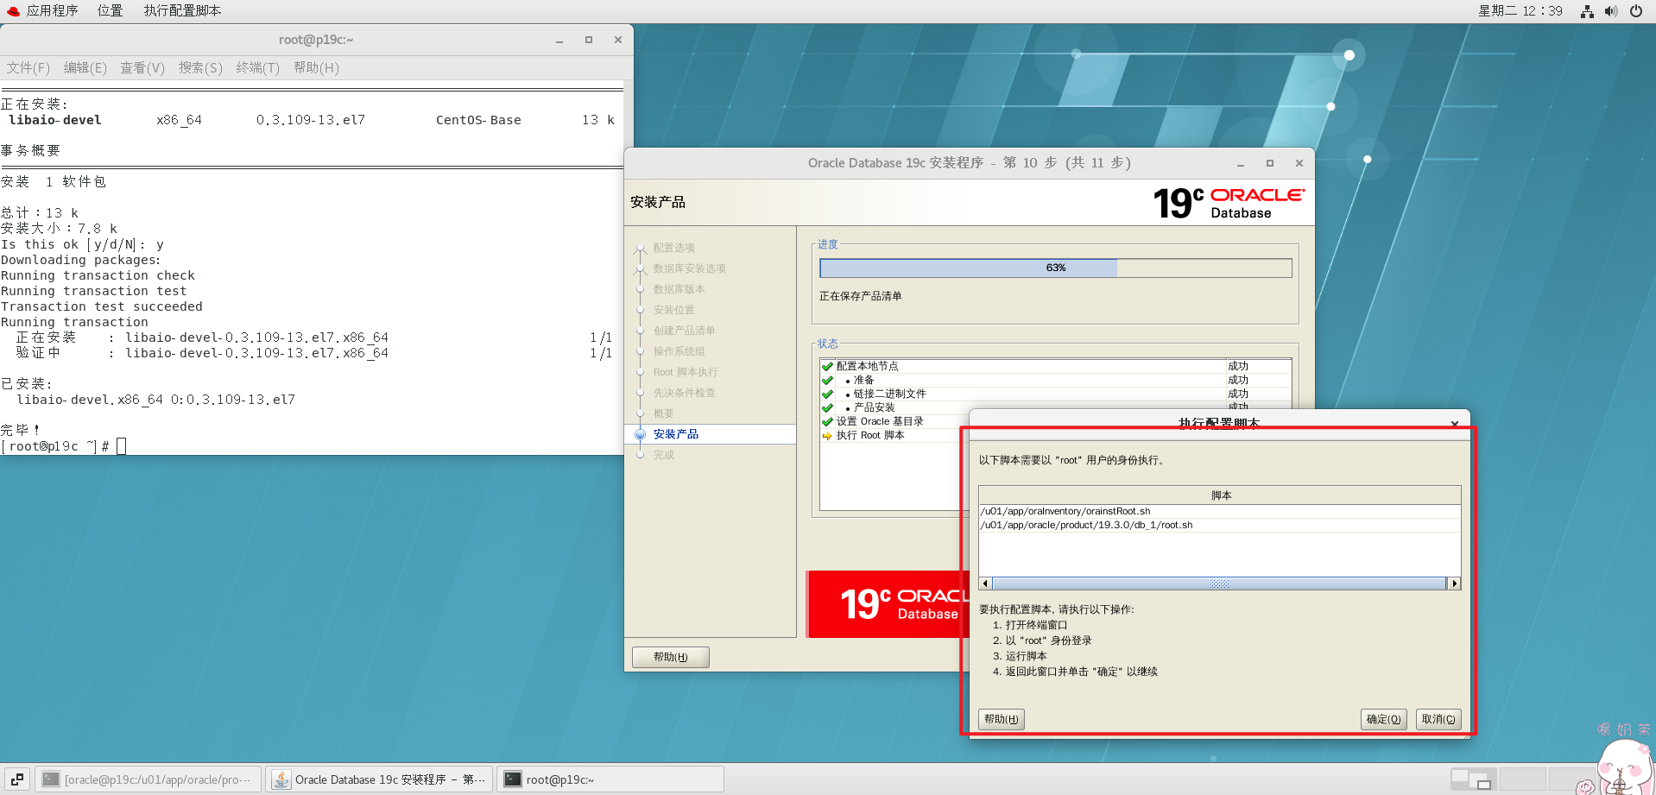Open the clock showing 星期二 12:39
This screenshot has width=1656, height=795.
point(1520,11)
